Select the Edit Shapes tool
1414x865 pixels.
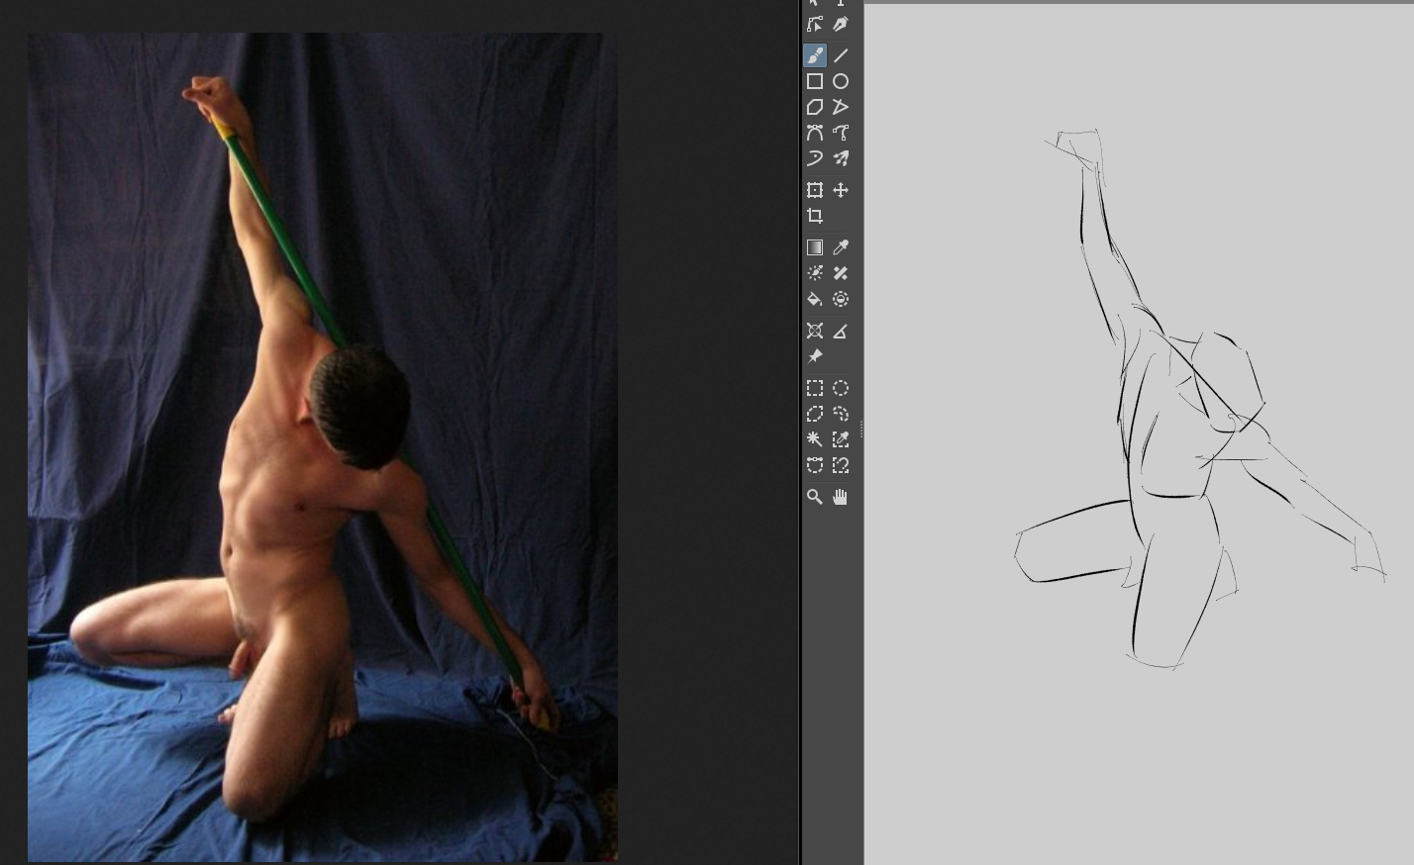click(815, 25)
